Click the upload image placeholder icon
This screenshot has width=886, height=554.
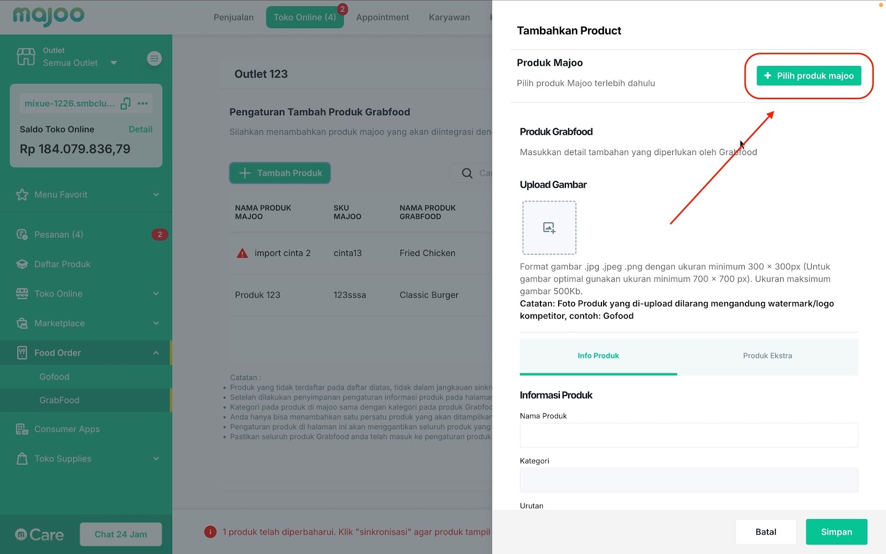click(549, 228)
